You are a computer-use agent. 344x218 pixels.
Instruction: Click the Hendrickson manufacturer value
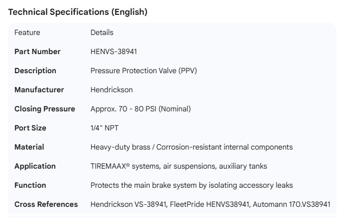click(111, 90)
